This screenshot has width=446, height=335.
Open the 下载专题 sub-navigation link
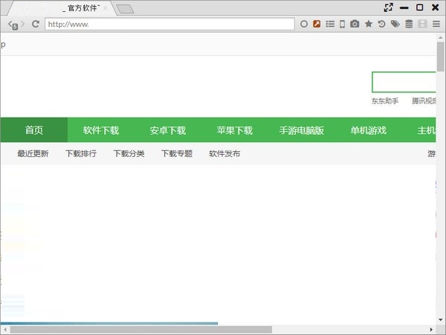pos(177,153)
